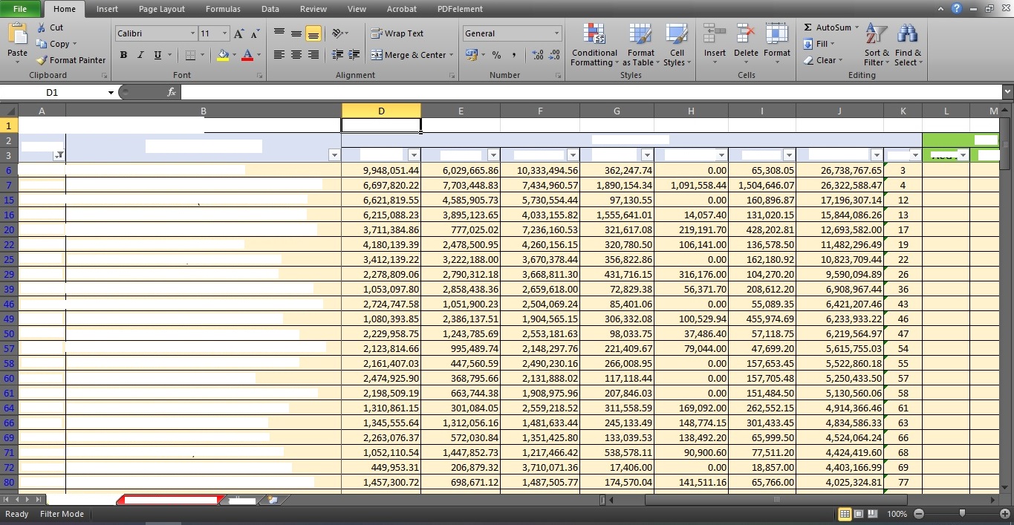Open Format as Table gallery
Screen dimensions: 1014x525
click(640, 45)
